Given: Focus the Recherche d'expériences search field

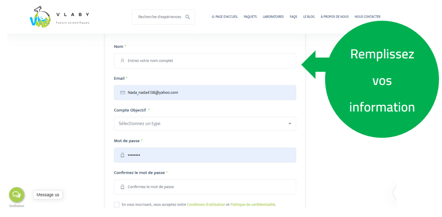Looking at the screenshot, I should pyautogui.click(x=160, y=17).
